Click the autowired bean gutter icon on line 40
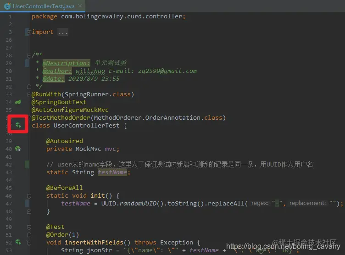This screenshot has height=255, width=345. point(18,149)
